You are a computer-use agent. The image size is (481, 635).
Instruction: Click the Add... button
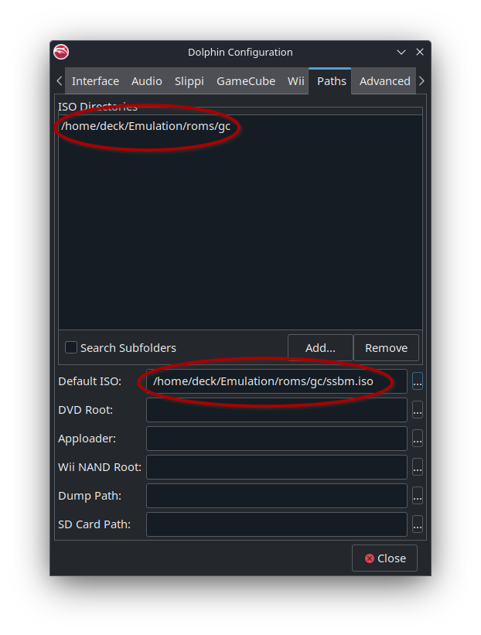coord(320,347)
